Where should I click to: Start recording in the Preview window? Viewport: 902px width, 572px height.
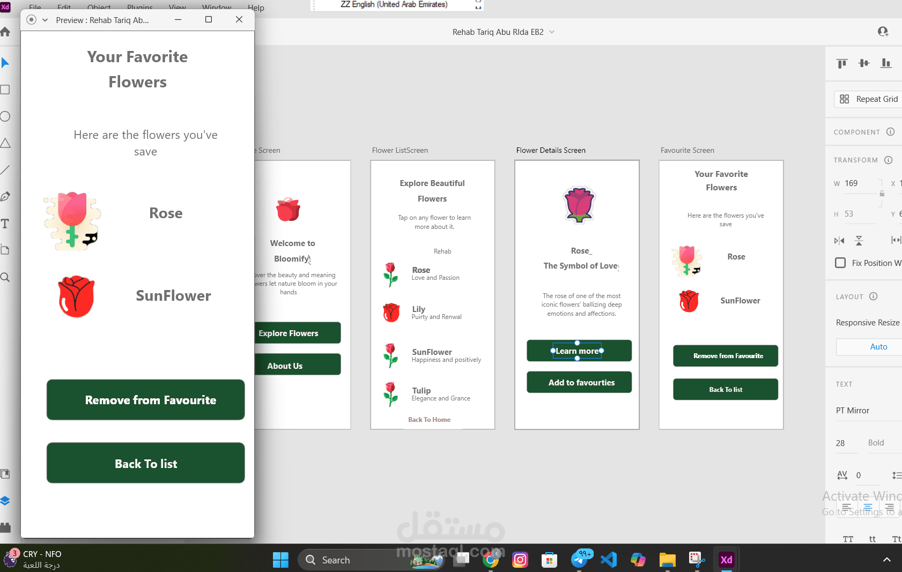[x=32, y=20]
